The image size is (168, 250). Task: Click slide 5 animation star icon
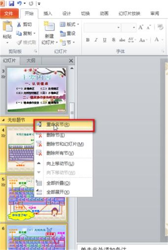[3, 185]
